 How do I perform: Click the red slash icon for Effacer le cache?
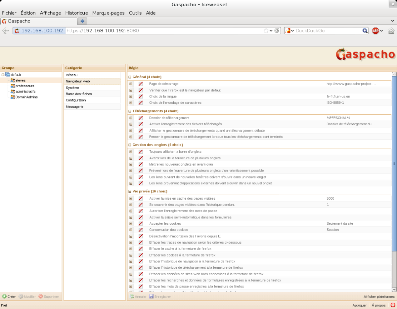(141, 249)
